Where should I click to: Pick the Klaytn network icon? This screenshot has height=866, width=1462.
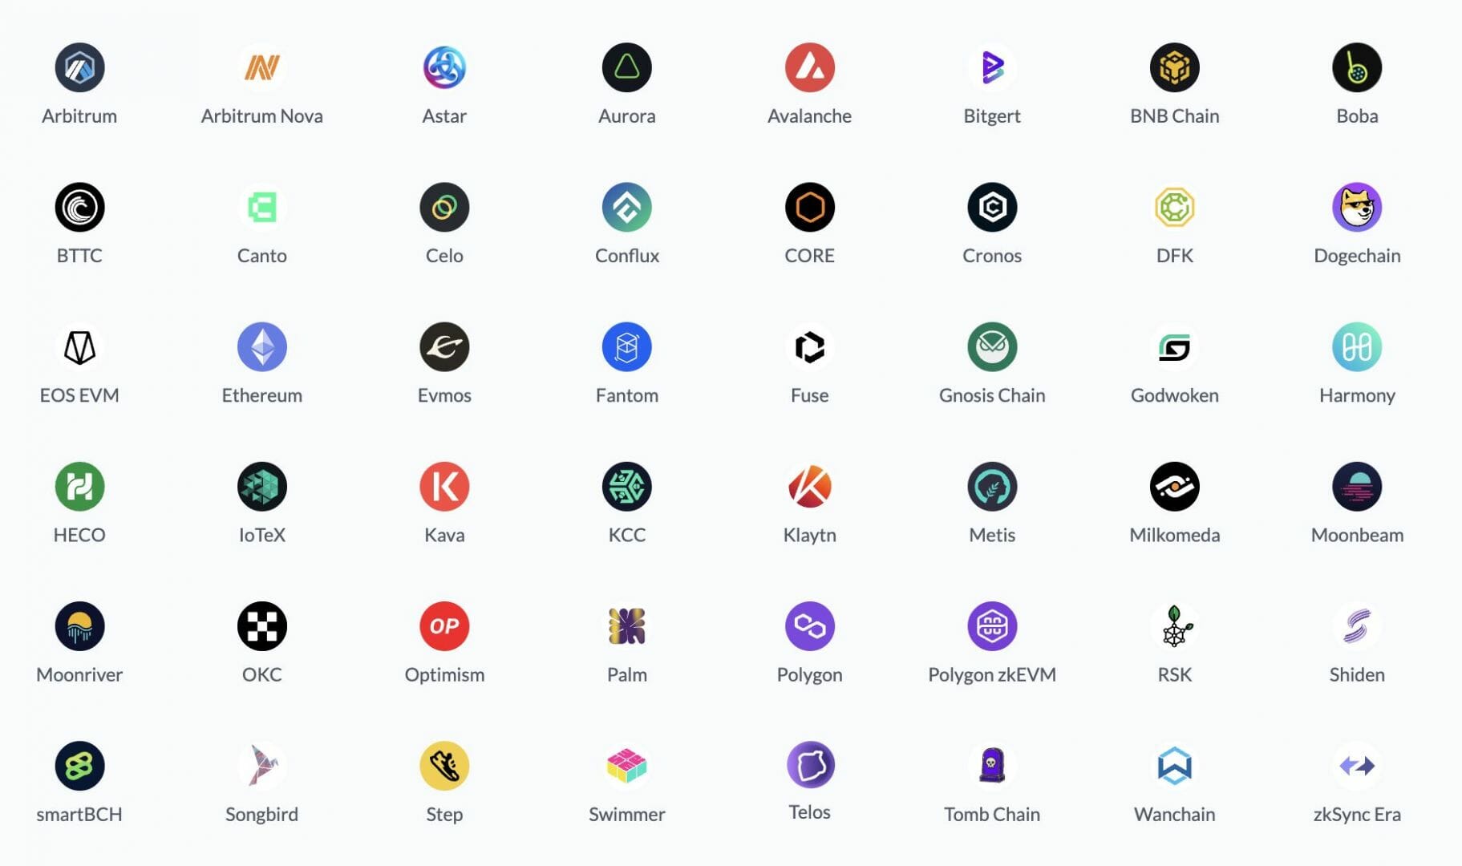point(809,486)
